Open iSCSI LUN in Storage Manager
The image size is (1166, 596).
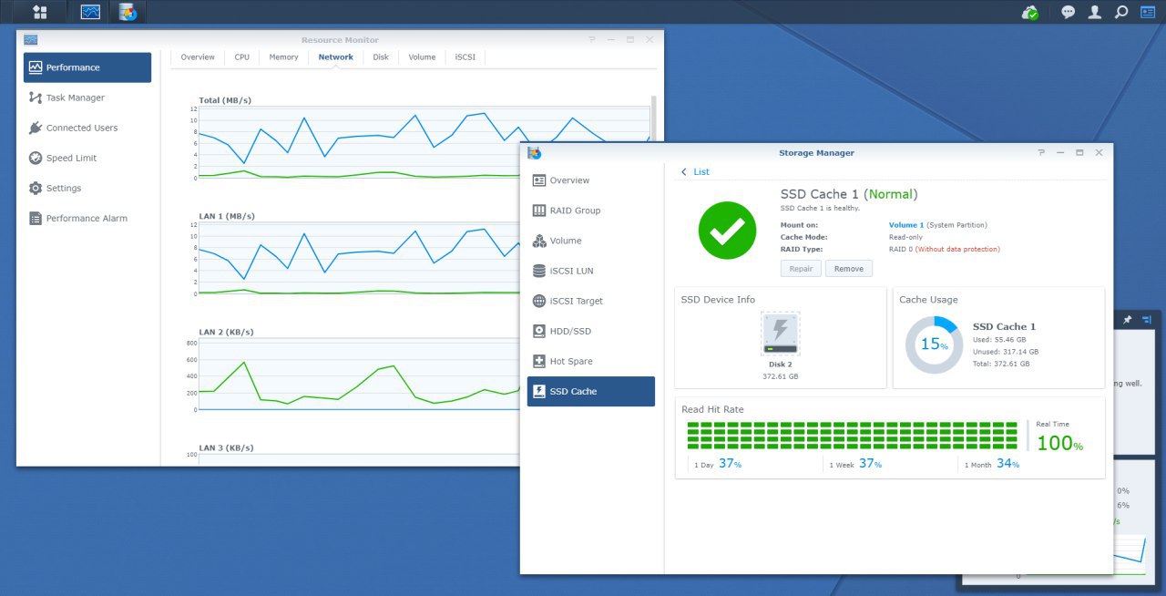tap(590, 271)
